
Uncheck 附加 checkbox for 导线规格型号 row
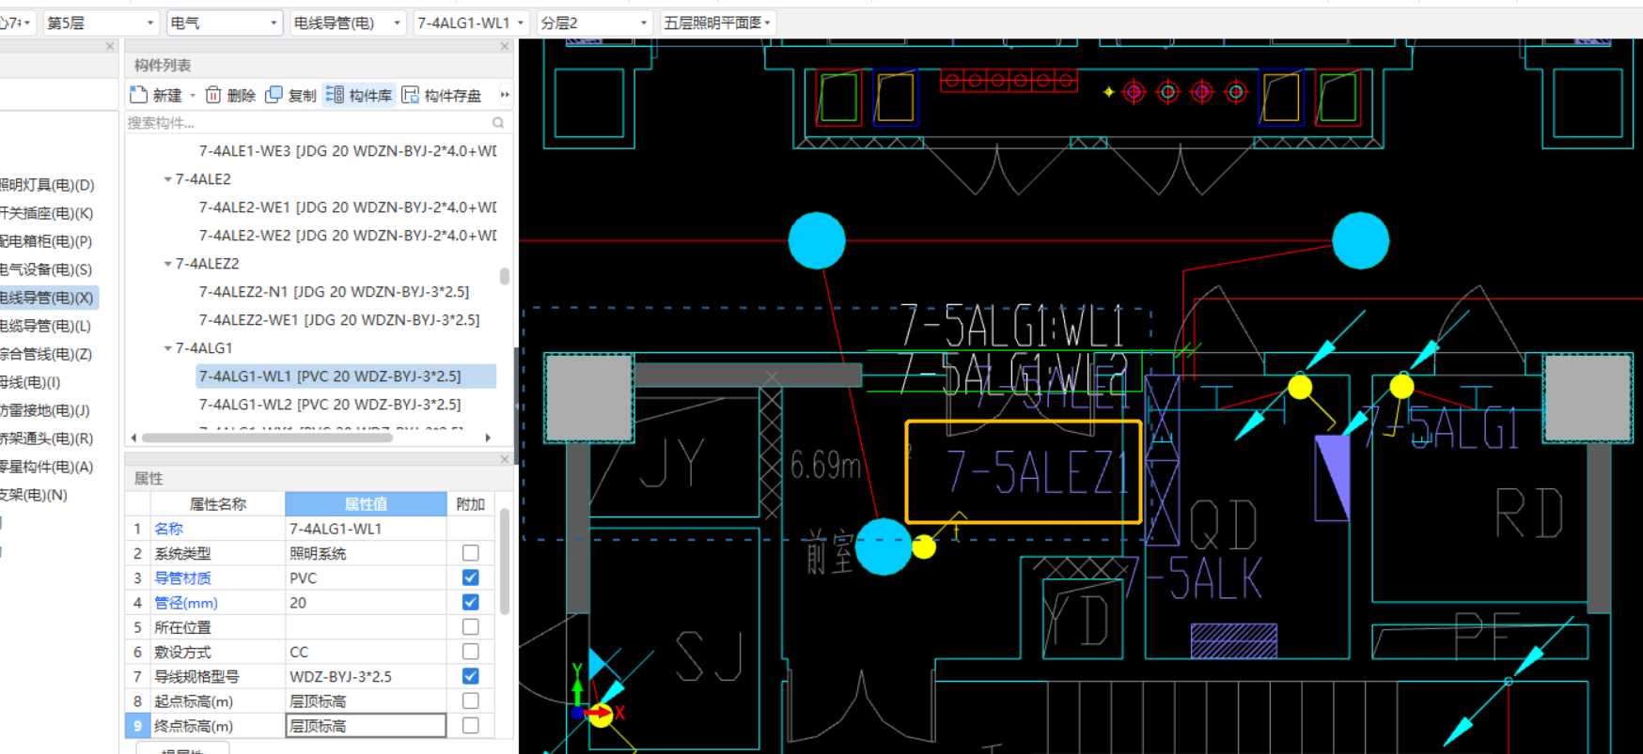click(x=471, y=676)
